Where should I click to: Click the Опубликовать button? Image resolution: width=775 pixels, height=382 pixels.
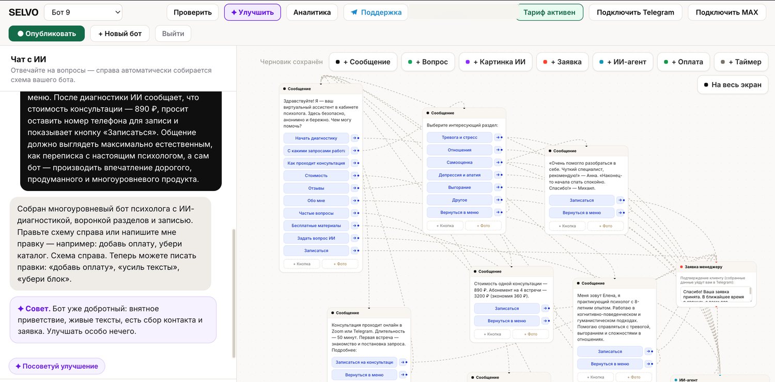click(x=47, y=34)
